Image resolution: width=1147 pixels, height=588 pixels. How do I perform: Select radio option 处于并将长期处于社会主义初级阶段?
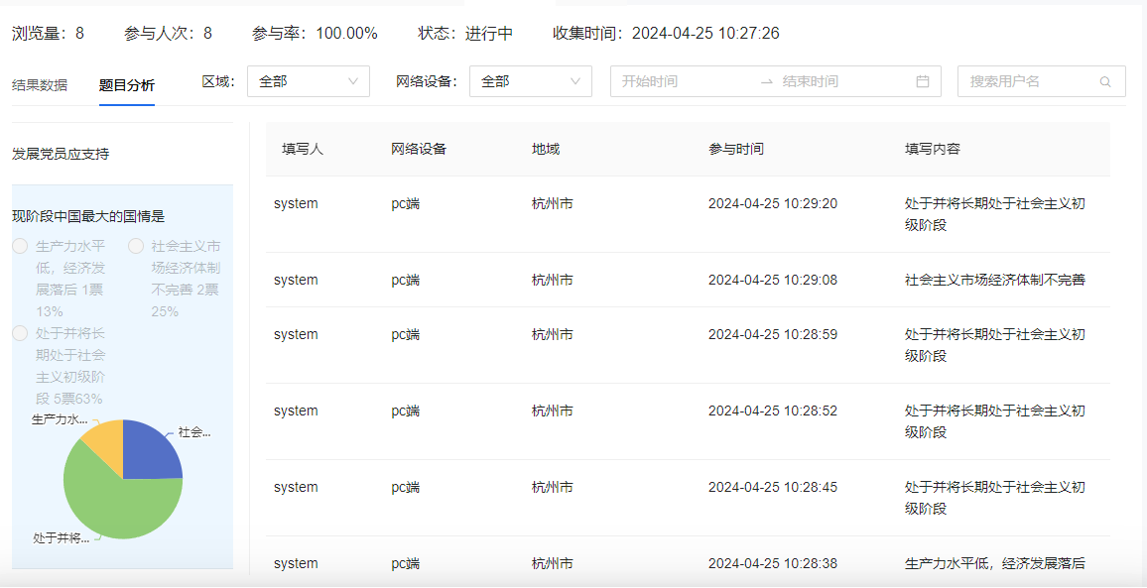coord(20,333)
